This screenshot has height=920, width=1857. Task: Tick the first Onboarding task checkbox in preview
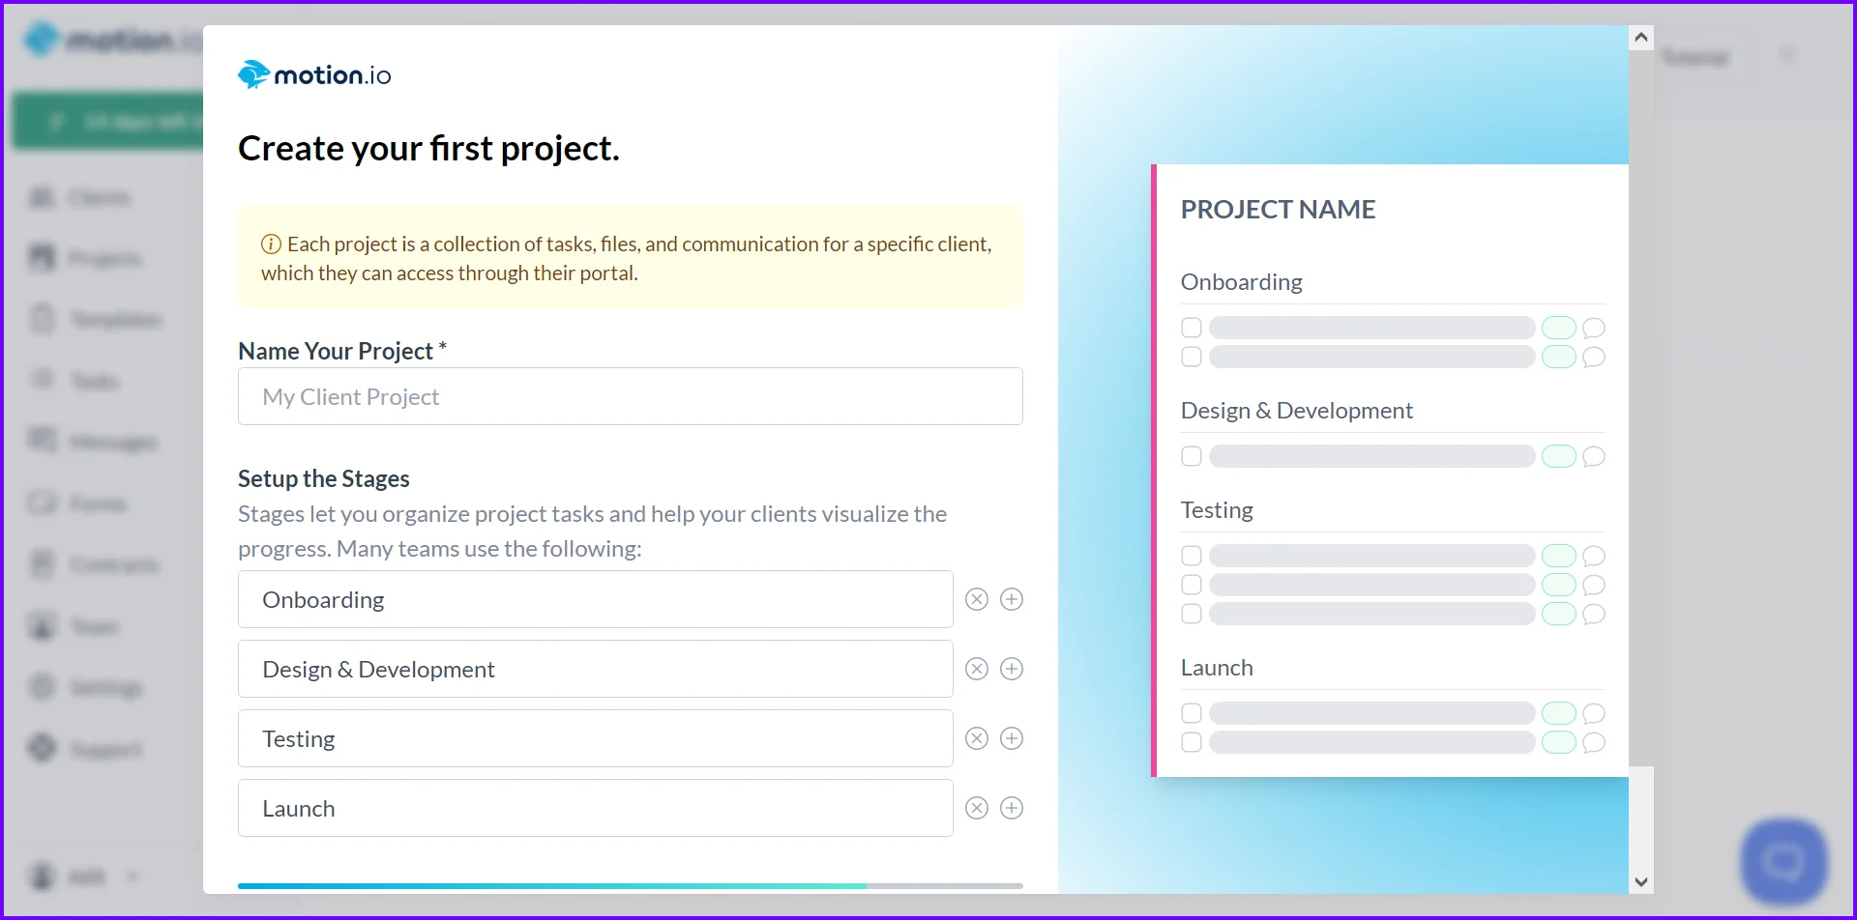[x=1191, y=328]
